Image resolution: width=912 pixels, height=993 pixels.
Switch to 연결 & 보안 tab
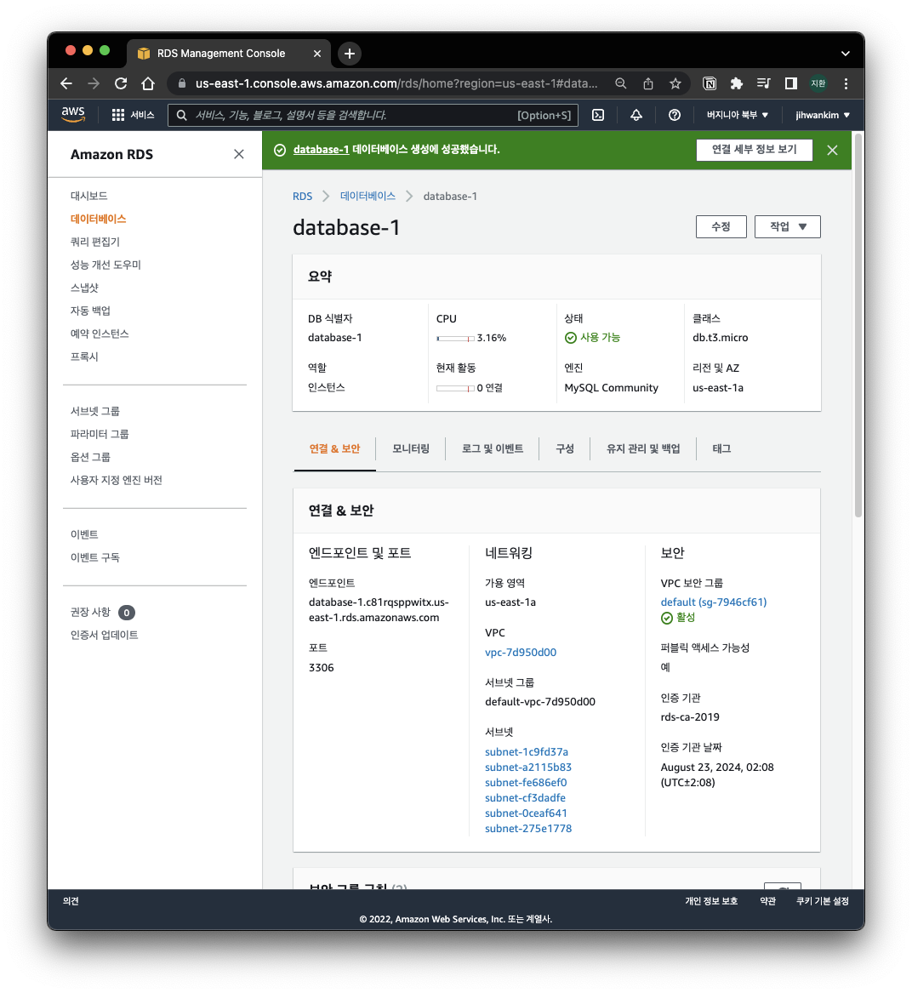[334, 448]
